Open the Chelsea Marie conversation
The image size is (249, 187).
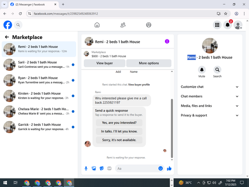click(x=39, y=111)
